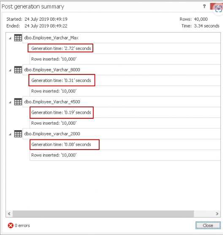
Task: Click the dbo.Employee_varchar_2000 table icon
Action: [x=18, y=134]
